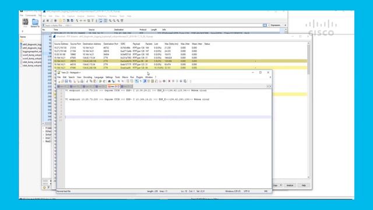Click the Paste icon in Notepad++ toolbar

[94, 81]
